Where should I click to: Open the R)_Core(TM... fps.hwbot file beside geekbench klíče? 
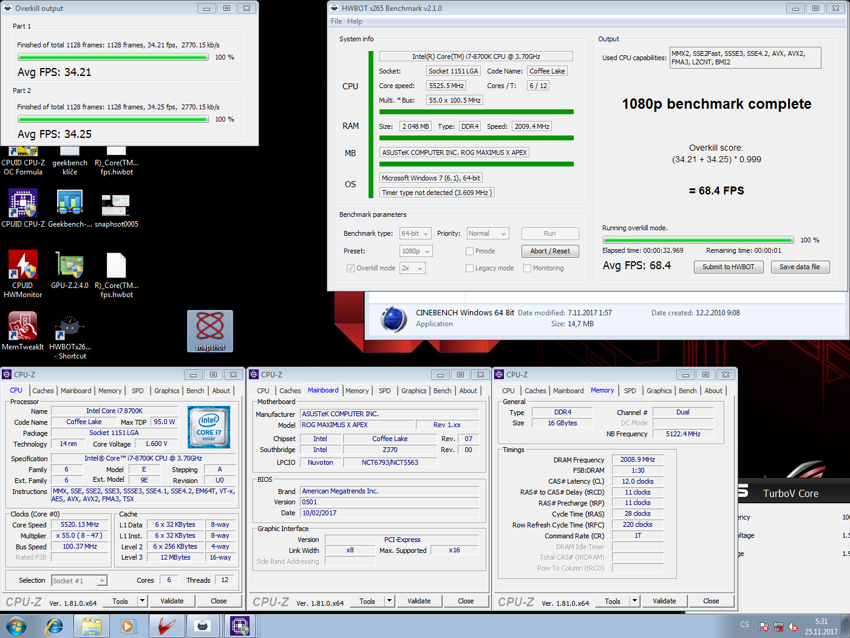[x=116, y=162]
